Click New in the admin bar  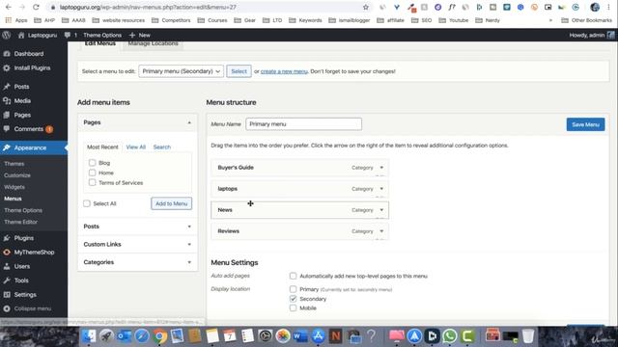coord(140,35)
